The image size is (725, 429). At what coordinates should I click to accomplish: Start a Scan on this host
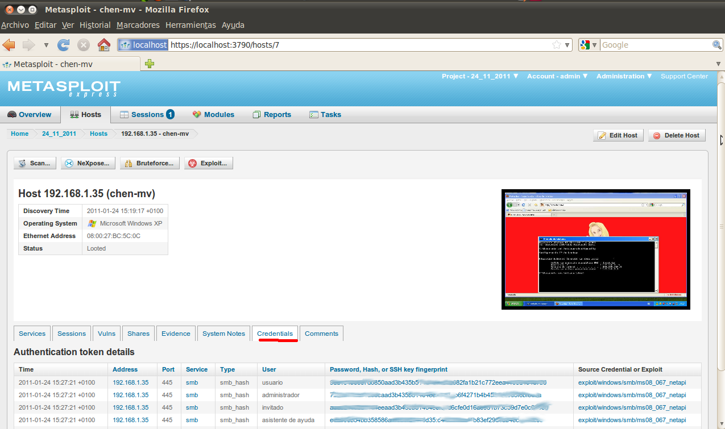(x=35, y=163)
